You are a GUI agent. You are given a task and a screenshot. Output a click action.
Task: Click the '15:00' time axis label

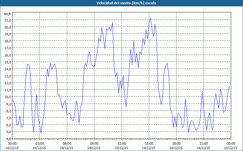coord(149,144)
